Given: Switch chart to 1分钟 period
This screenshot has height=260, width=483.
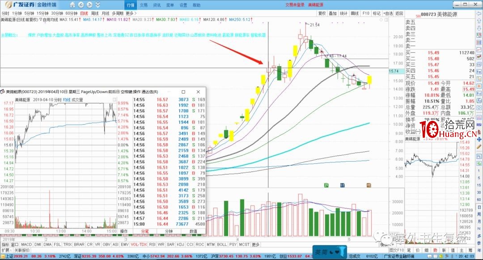Looking at the screenshot, I should 17,13.
